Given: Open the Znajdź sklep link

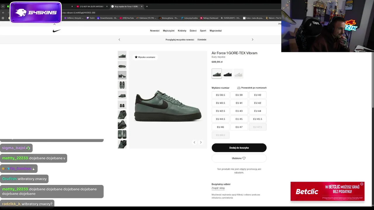Looking at the screenshot, I should (218, 188).
